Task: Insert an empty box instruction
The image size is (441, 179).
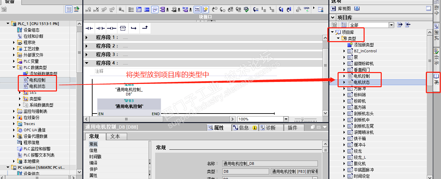Action: click(x=123, y=28)
